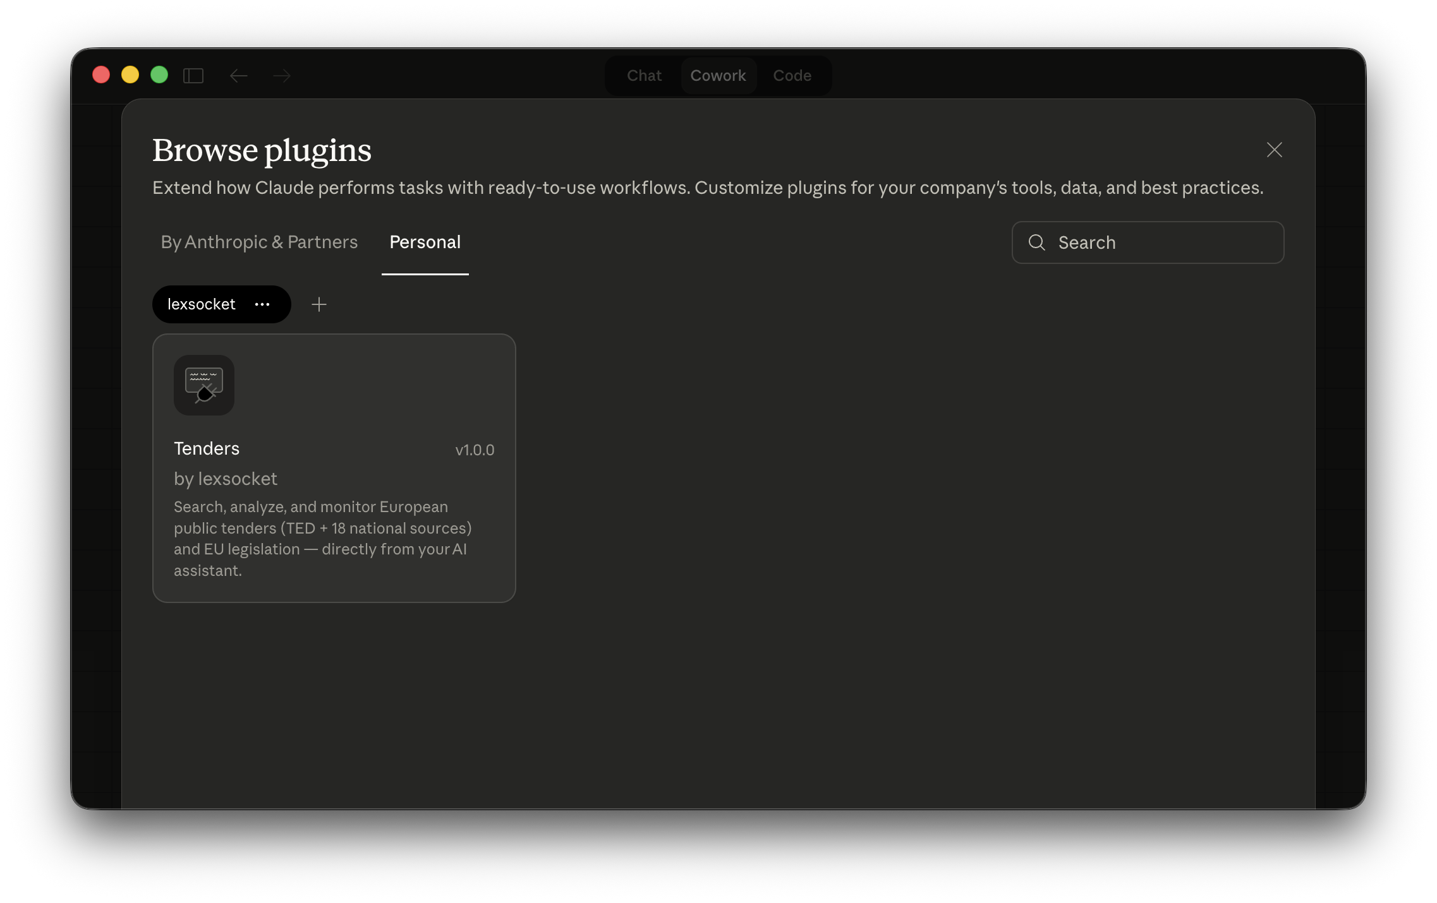Click the back navigation arrow

click(x=239, y=75)
